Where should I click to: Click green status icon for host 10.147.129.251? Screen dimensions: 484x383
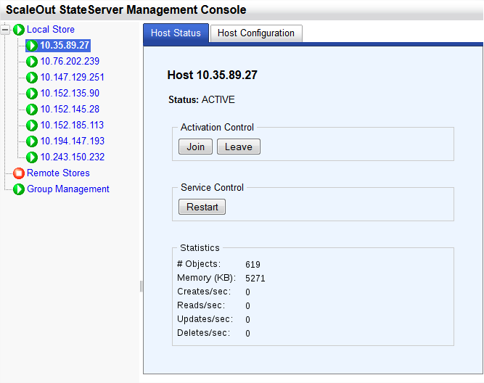click(32, 78)
